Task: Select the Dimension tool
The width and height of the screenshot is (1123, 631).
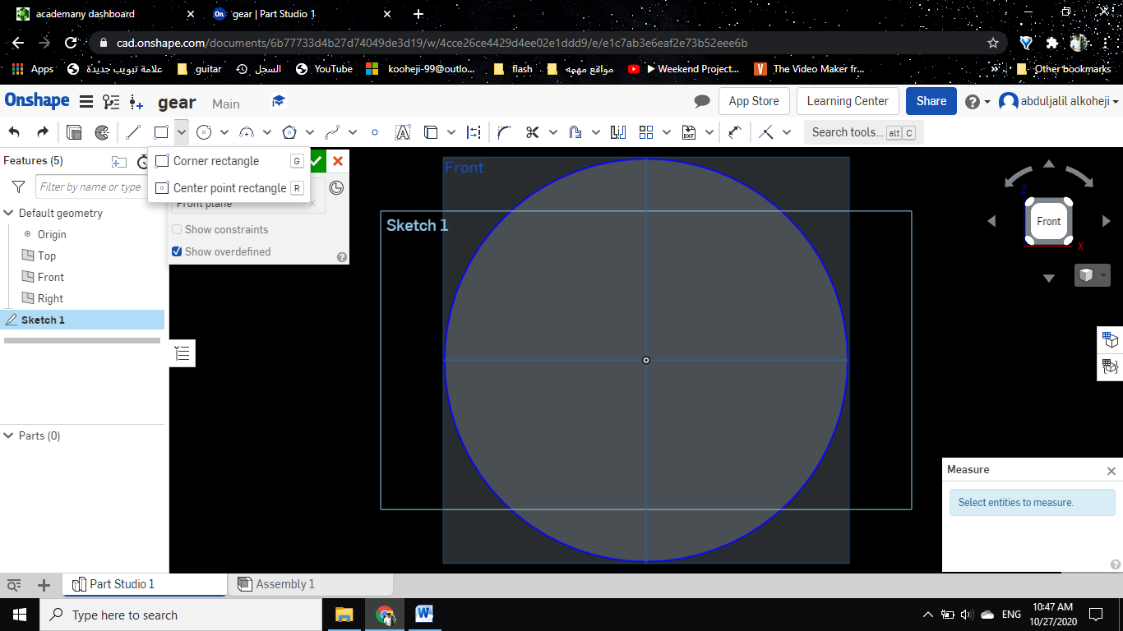Action: pyautogui.click(x=735, y=132)
